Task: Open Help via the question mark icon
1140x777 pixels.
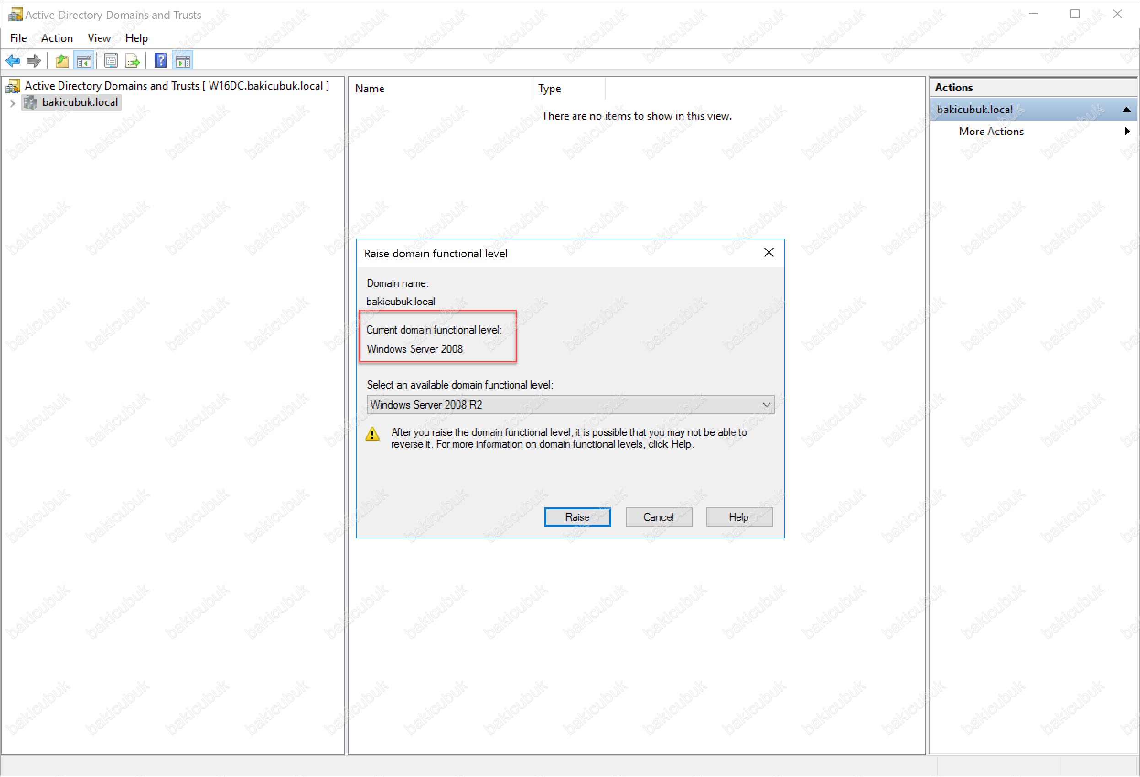Action: [x=161, y=61]
